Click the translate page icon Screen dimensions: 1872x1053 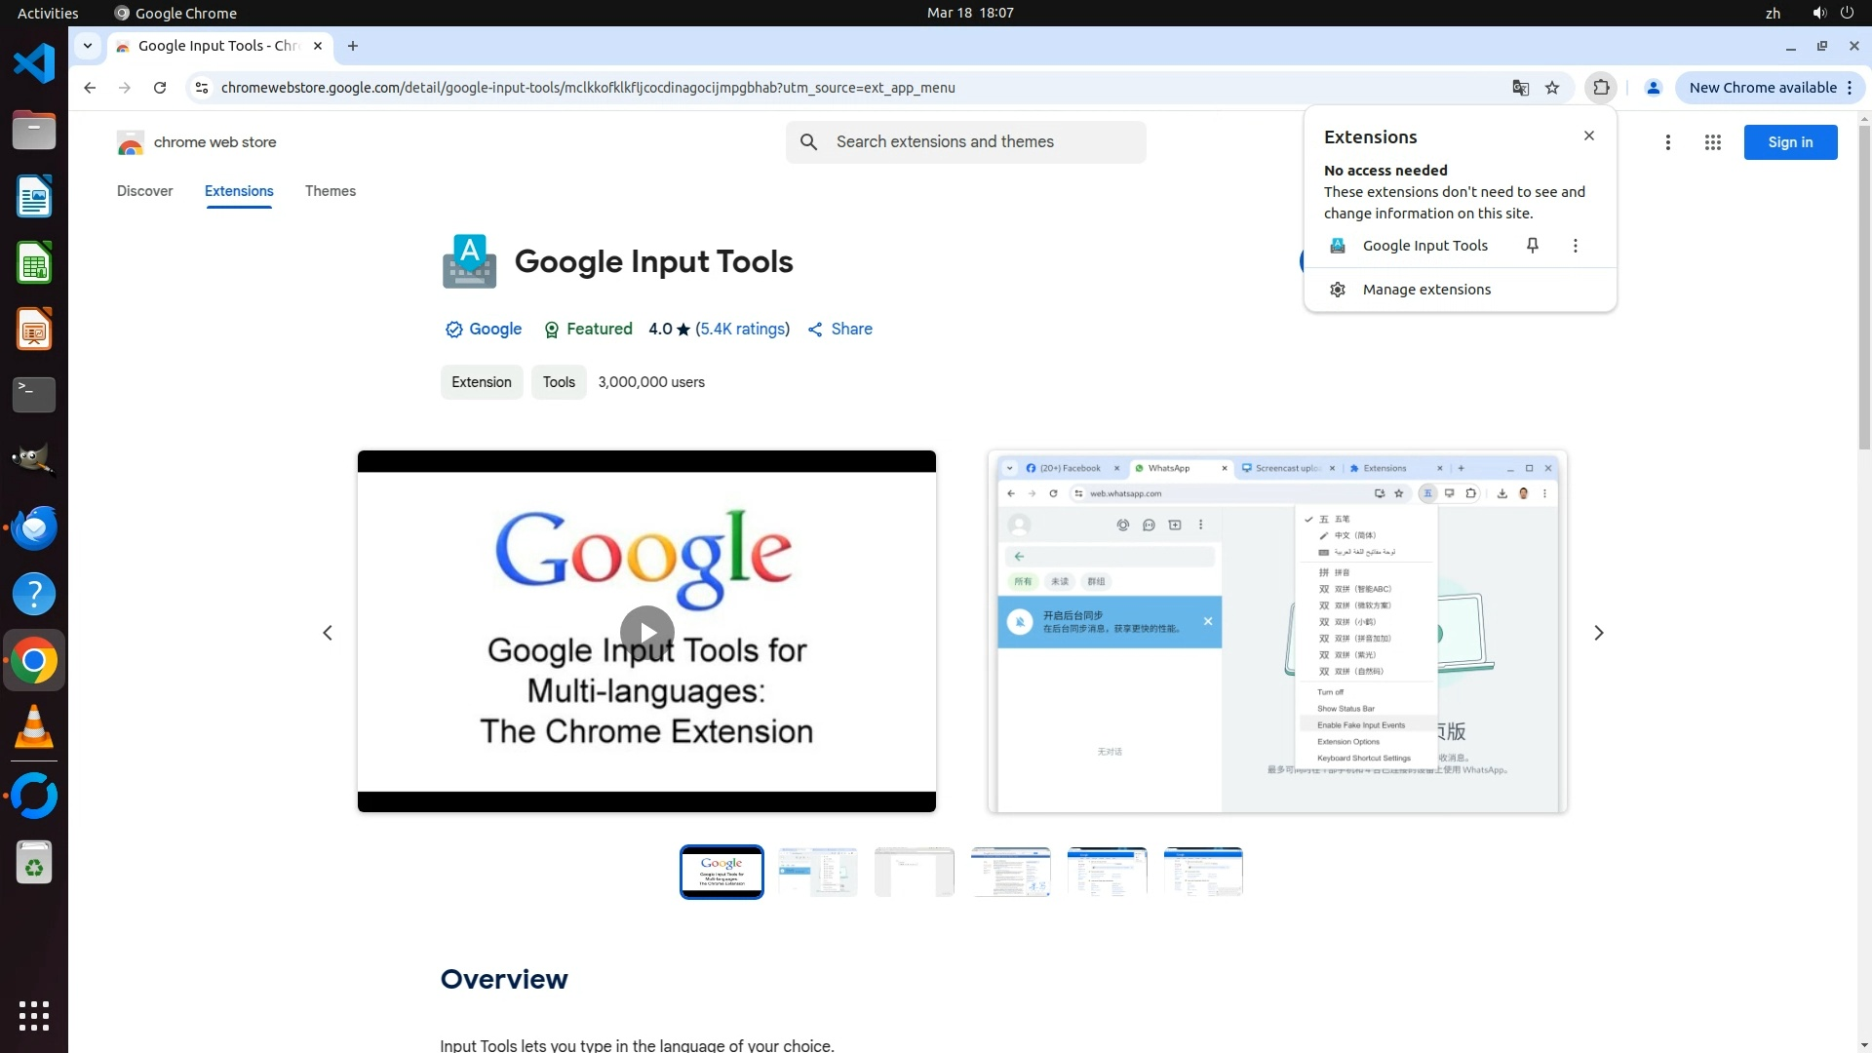(x=1520, y=88)
